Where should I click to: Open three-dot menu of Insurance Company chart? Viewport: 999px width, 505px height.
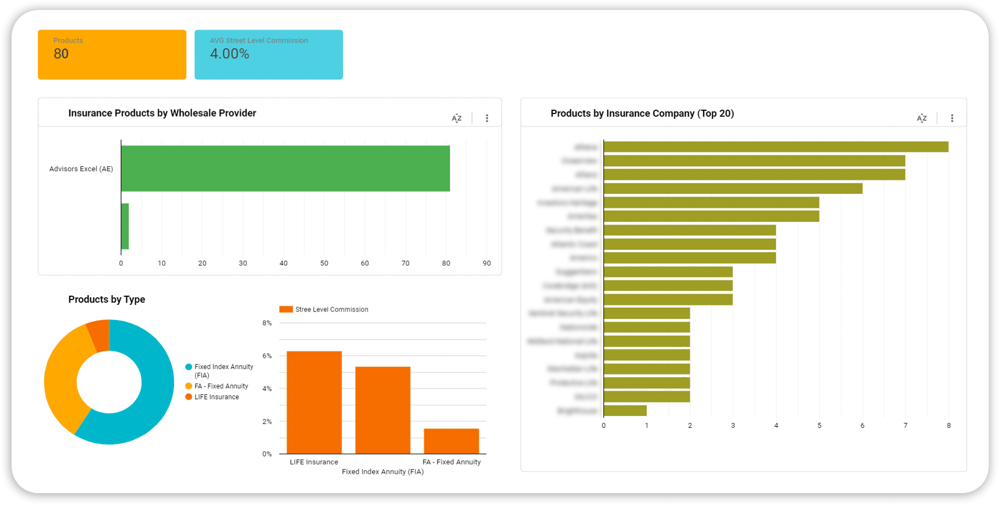pos(952,118)
